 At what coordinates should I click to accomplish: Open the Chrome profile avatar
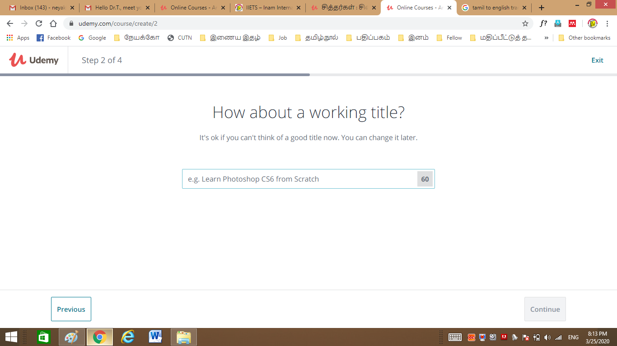(x=593, y=23)
